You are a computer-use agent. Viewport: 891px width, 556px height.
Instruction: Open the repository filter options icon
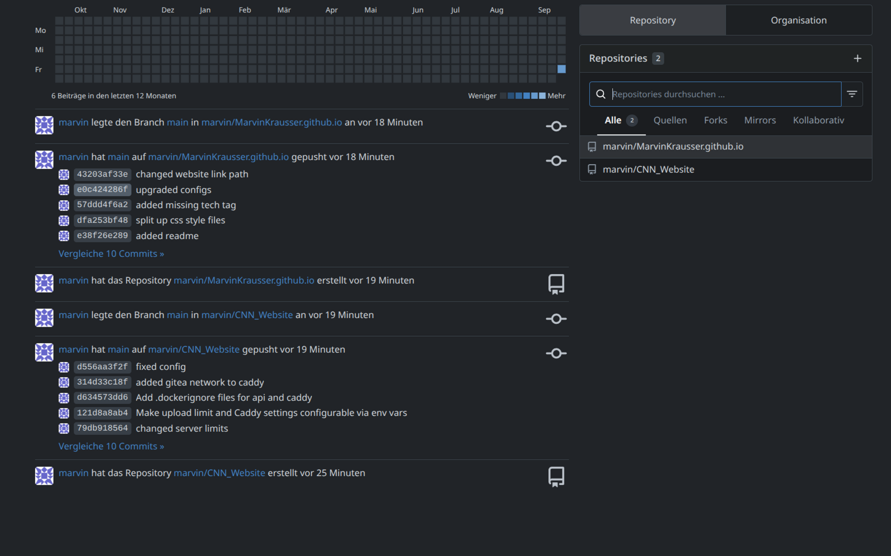click(852, 94)
